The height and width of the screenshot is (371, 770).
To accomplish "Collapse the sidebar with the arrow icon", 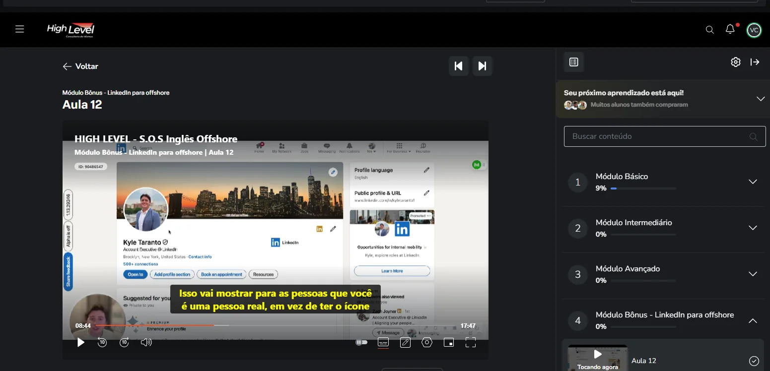I will point(755,62).
